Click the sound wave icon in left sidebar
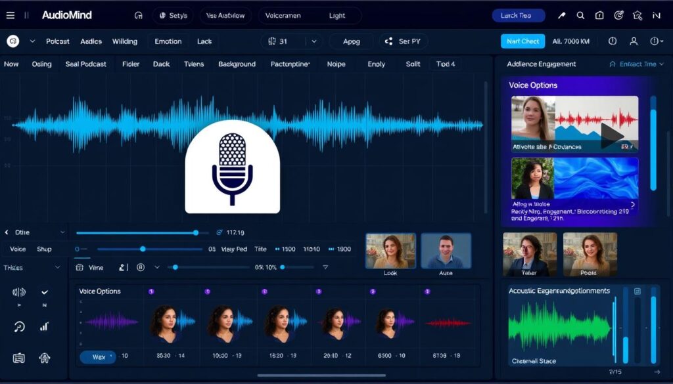Image resolution: width=673 pixels, height=384 pixels. click(x=19, y=292)
